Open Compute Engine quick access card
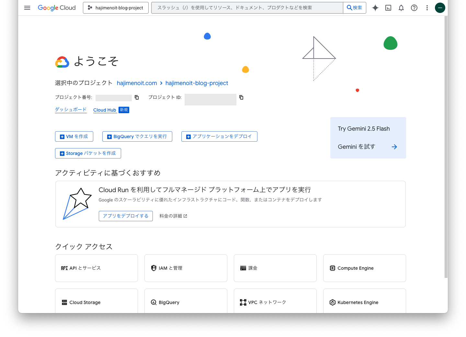466x337 pixels. tap(365, 268)
